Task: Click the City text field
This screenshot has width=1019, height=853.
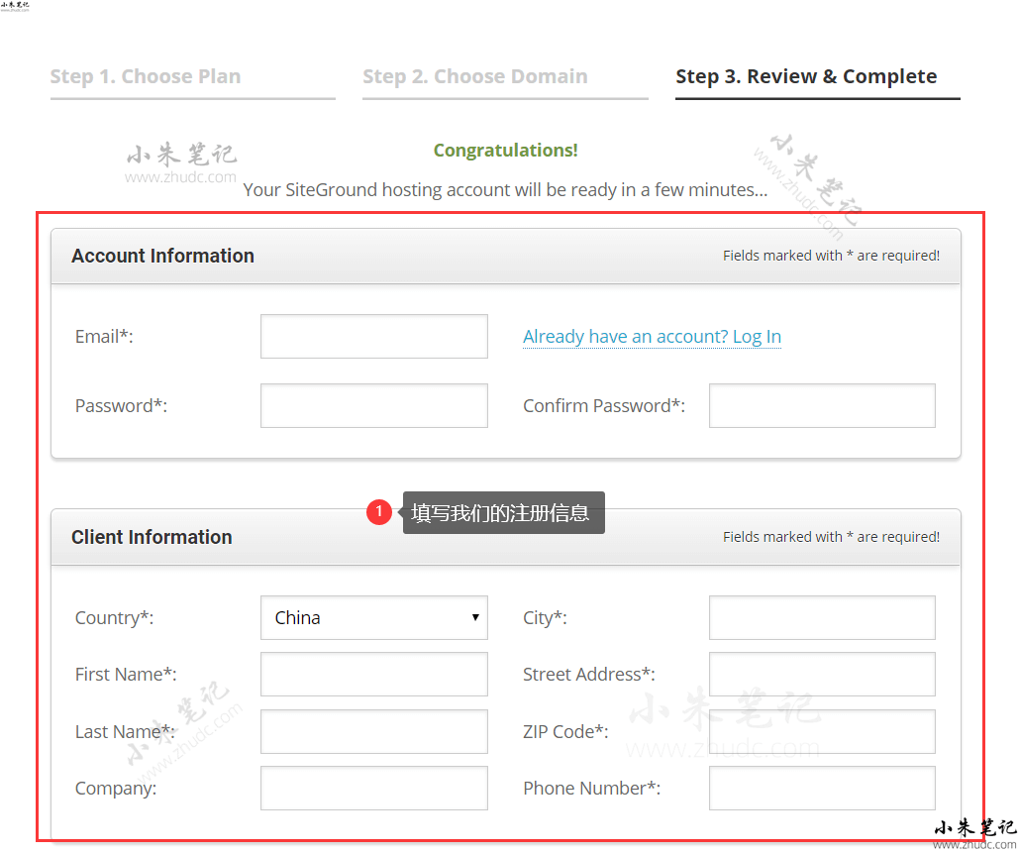Action: 822,617
